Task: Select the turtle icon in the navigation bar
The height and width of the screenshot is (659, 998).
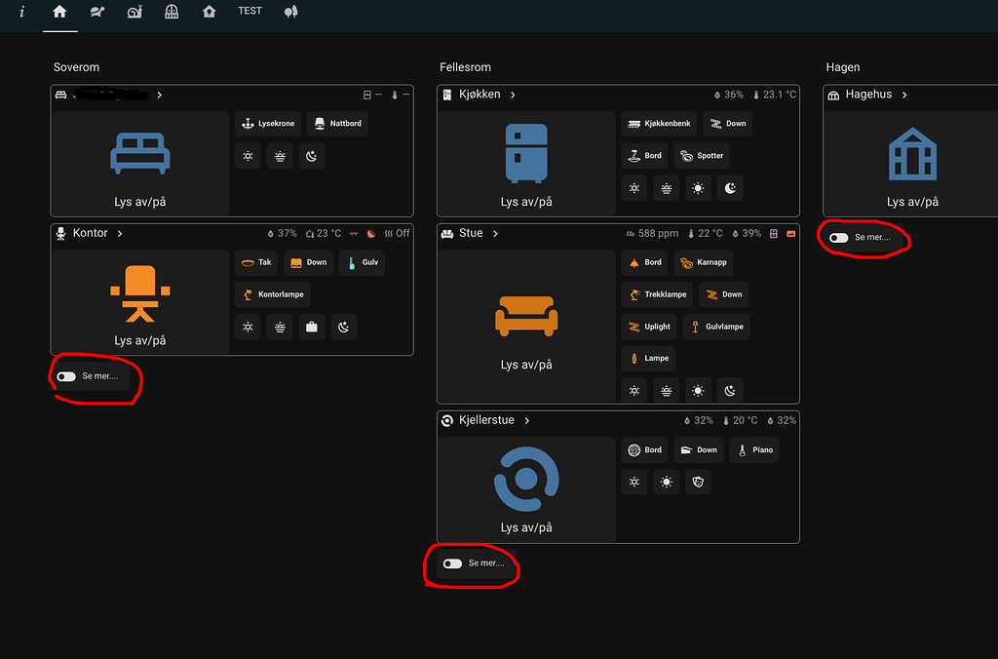Action: [96, 11]
